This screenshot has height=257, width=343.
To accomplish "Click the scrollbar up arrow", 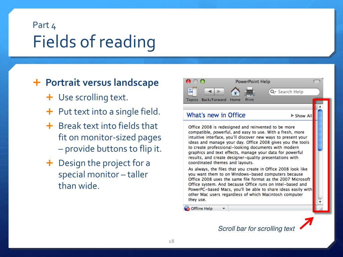I will click(x=320, y=106).
